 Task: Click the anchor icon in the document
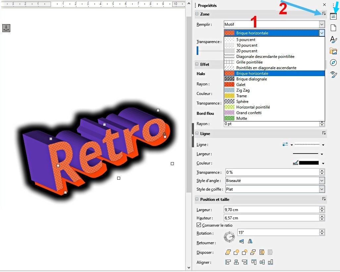click(x=6, y=28)
